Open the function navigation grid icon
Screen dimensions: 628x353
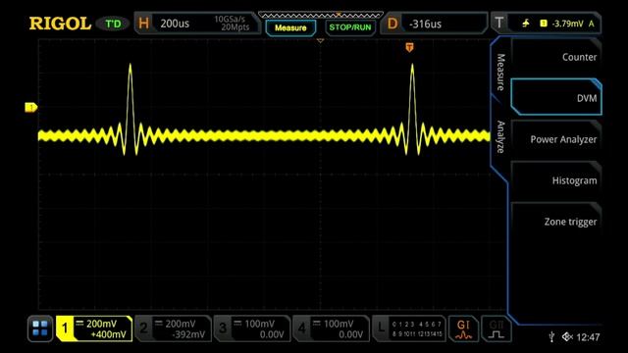pyautogui.click(x=40, y=328)
